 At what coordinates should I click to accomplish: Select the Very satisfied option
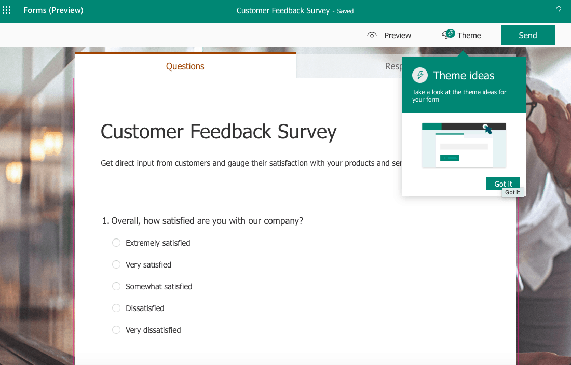coord(116,264)
